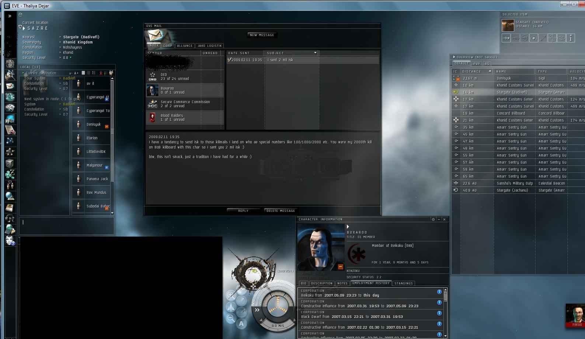Switch Local member list to first view mode
The height and width of the screenshot is (339, 585).
[x=83, y=73]
